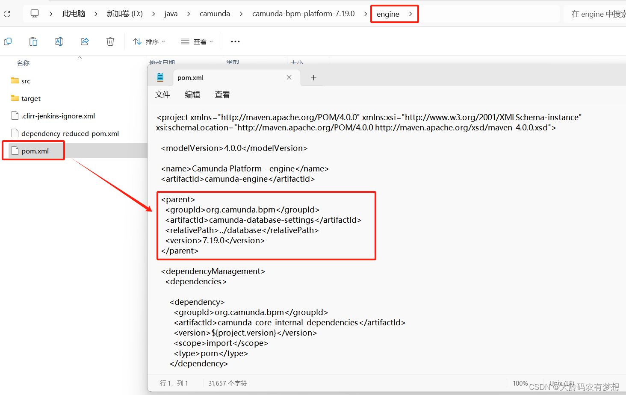This screenshot has width=626, height=395.
Task: Click the version 7.19.0 line
Action: [x=215, y=240]
